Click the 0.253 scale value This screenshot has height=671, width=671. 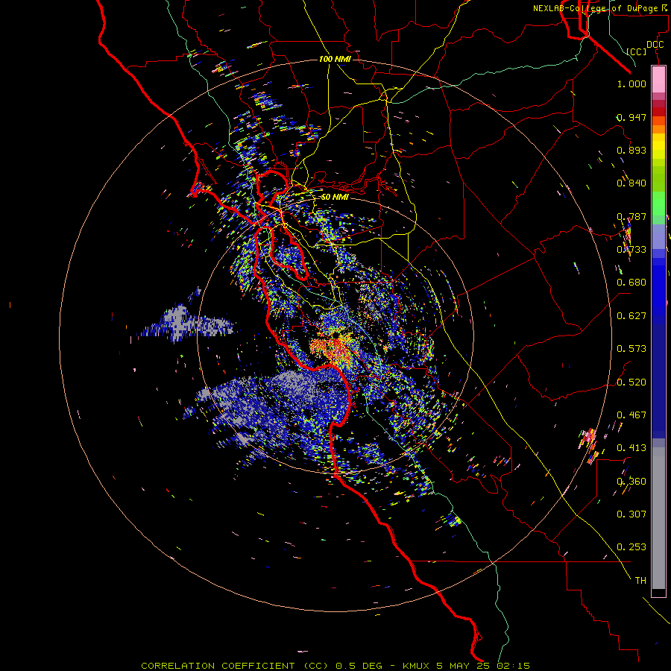click(x=631, y=547)
